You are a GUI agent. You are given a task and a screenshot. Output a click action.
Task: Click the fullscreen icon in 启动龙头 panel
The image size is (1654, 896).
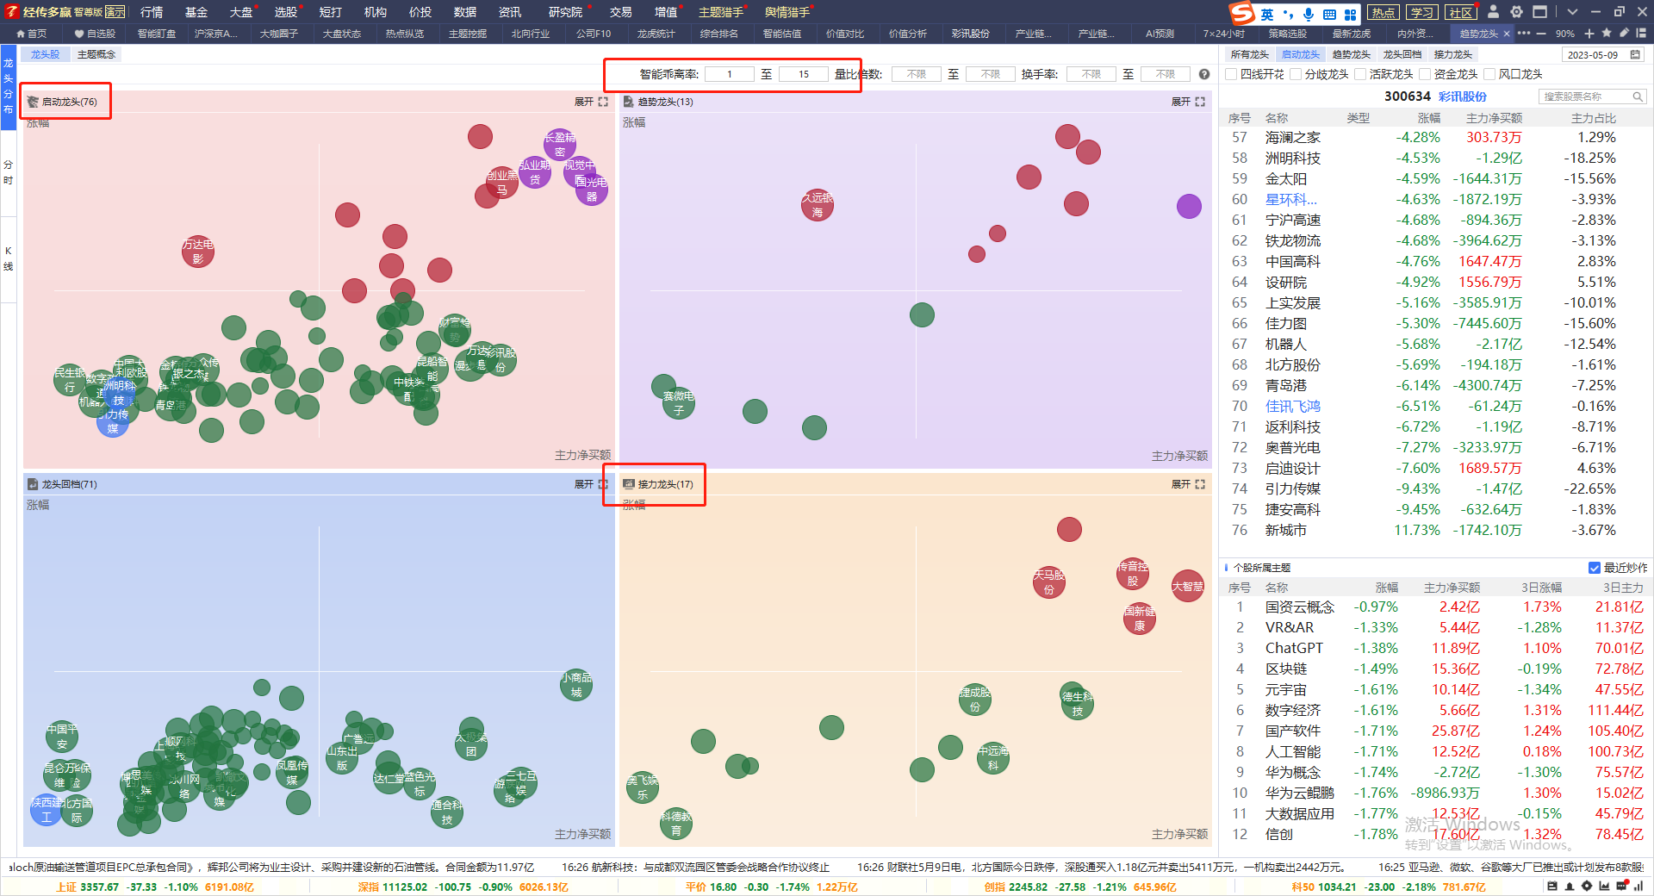(x=603, y=102)
